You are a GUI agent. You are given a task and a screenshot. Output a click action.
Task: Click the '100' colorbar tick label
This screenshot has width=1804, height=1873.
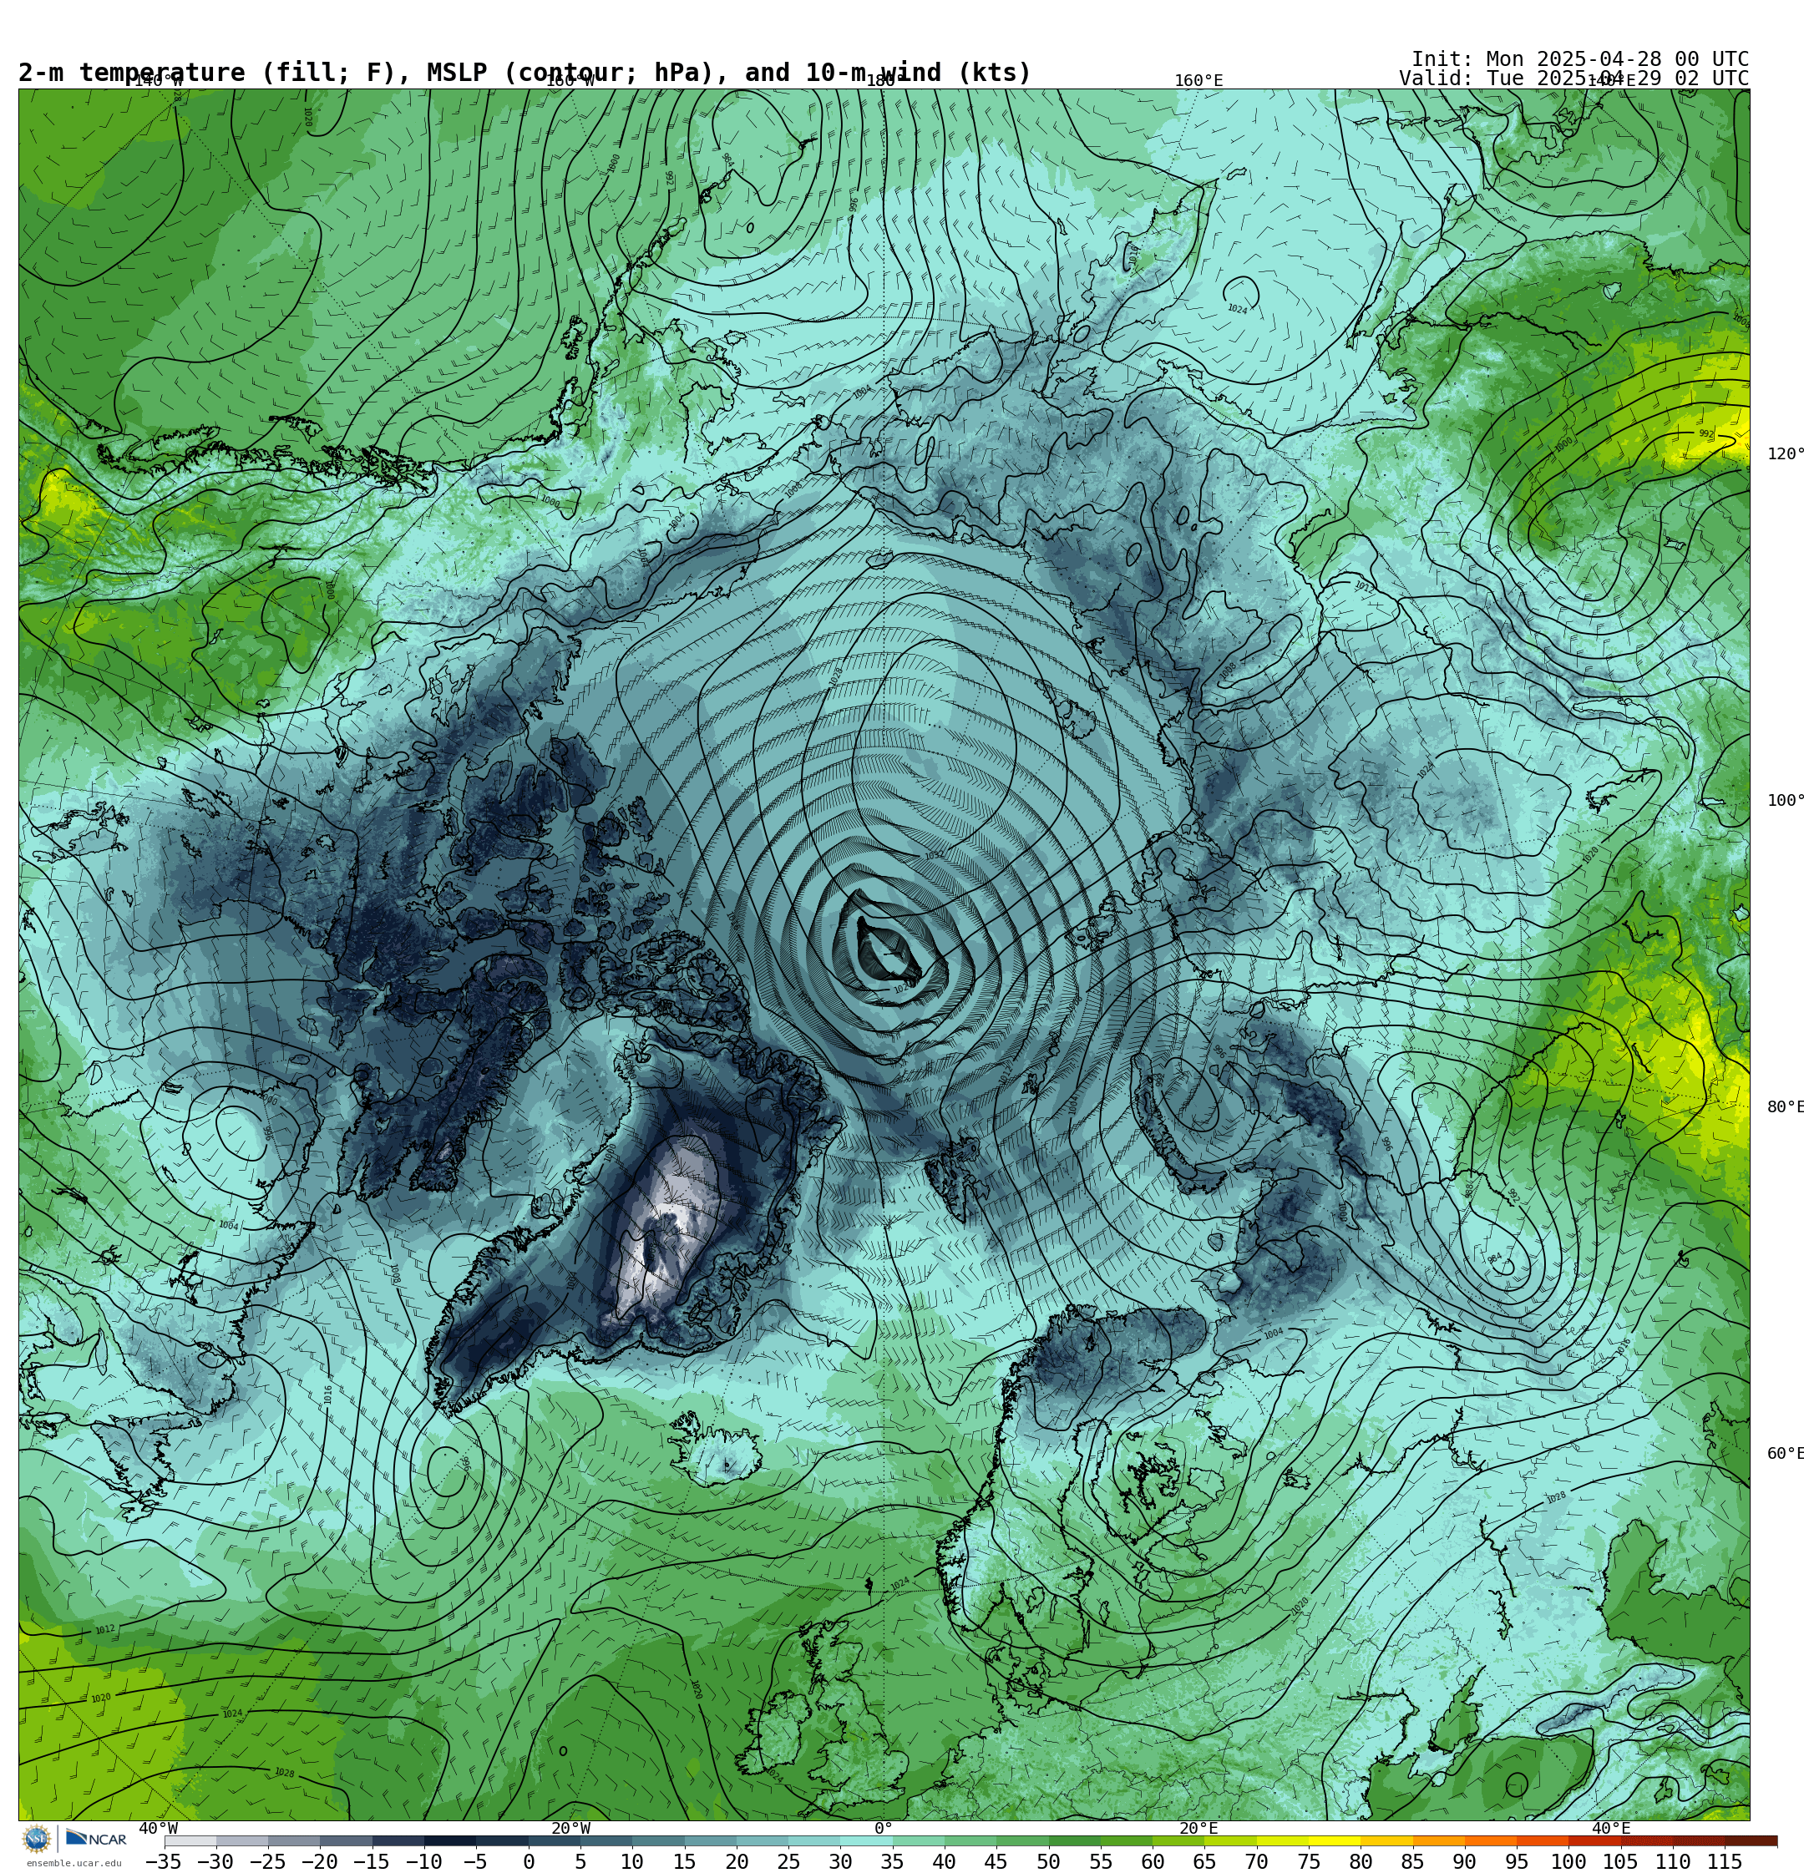(x=1568, y=1861)
